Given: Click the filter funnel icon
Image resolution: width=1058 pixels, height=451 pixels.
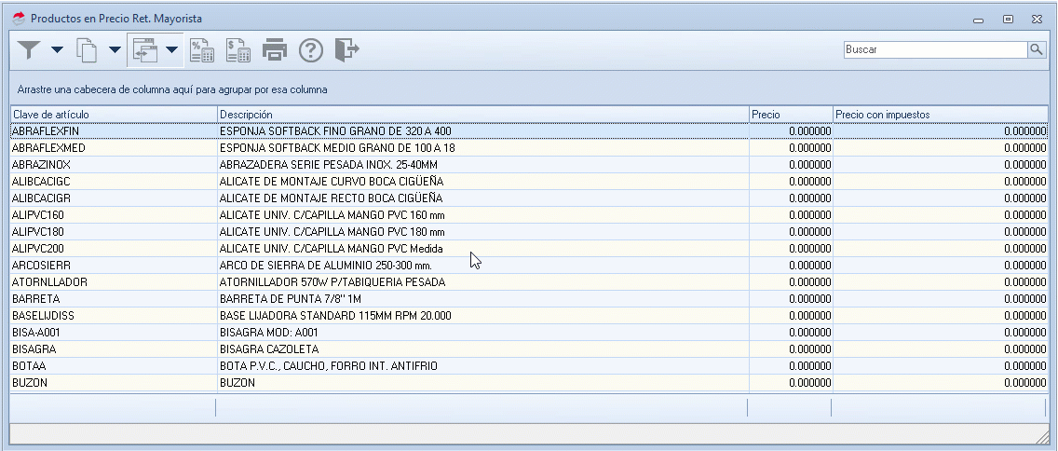Looking at the screenshot, I should (30, 50).
